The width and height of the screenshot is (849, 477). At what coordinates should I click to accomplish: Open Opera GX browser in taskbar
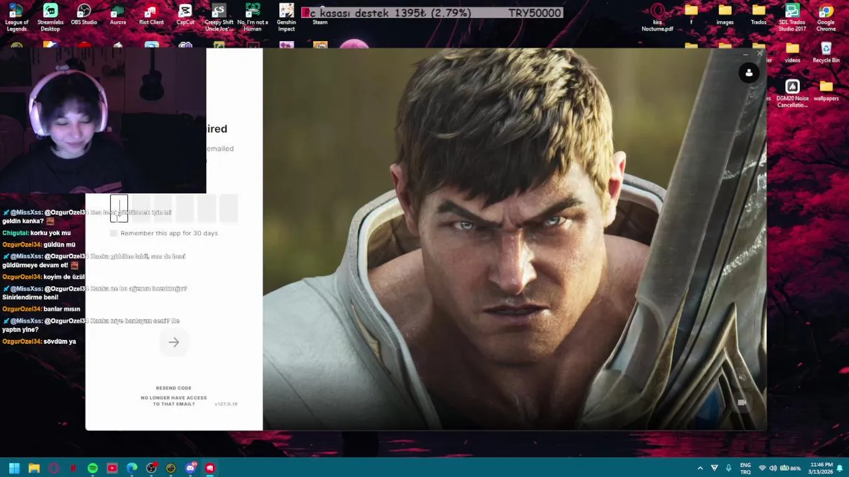tap(54, 468)
